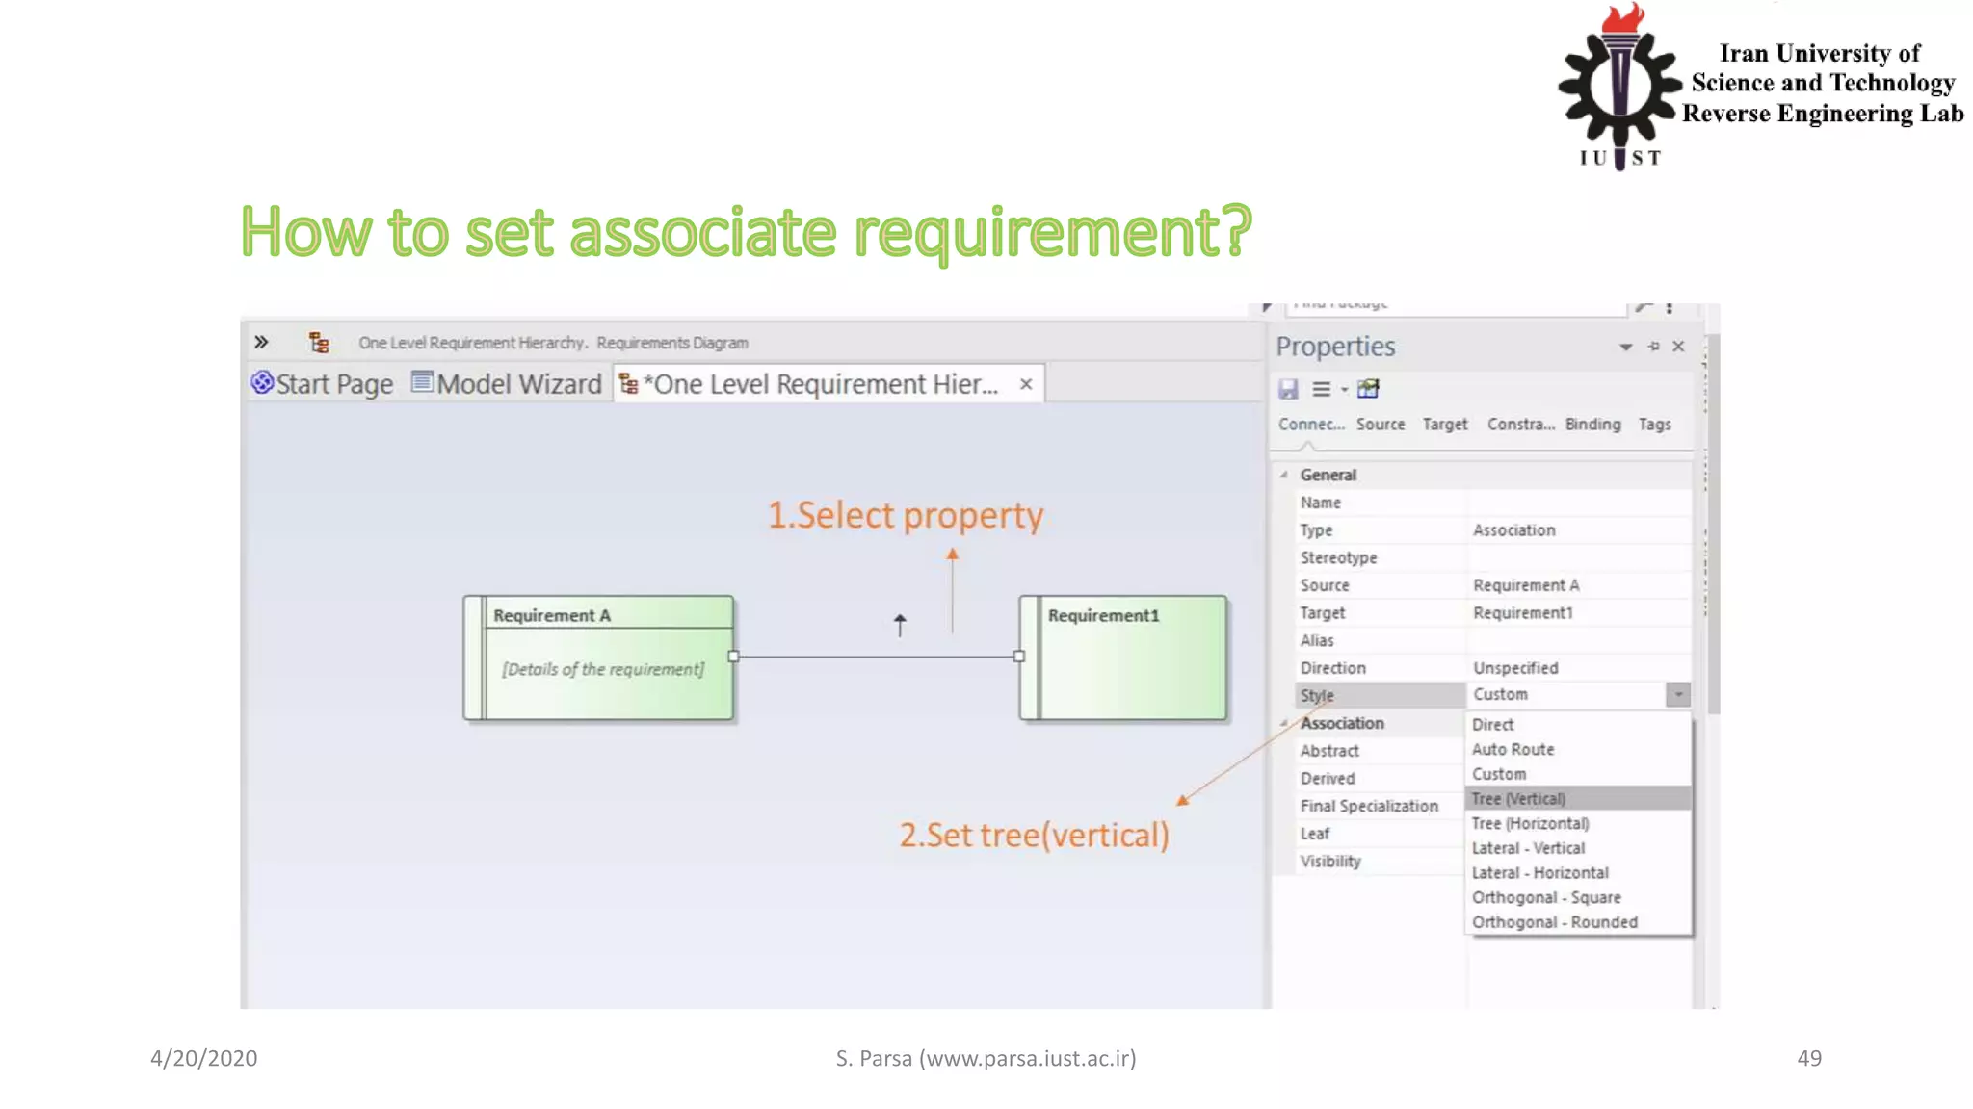This screenshot has width=1973, height=1109.
Task: Close the One Level Requirement Hierarchy tab
Action: 1026,384
